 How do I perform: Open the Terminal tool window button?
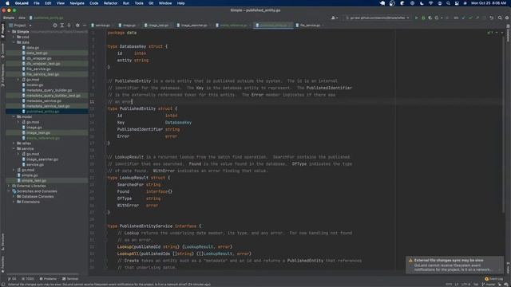coord(70,279)
